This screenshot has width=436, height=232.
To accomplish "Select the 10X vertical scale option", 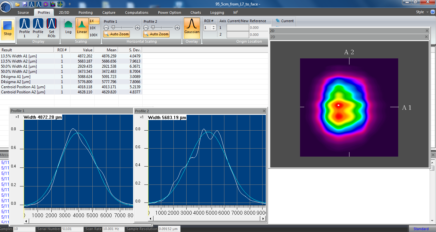I will point(93,28).
